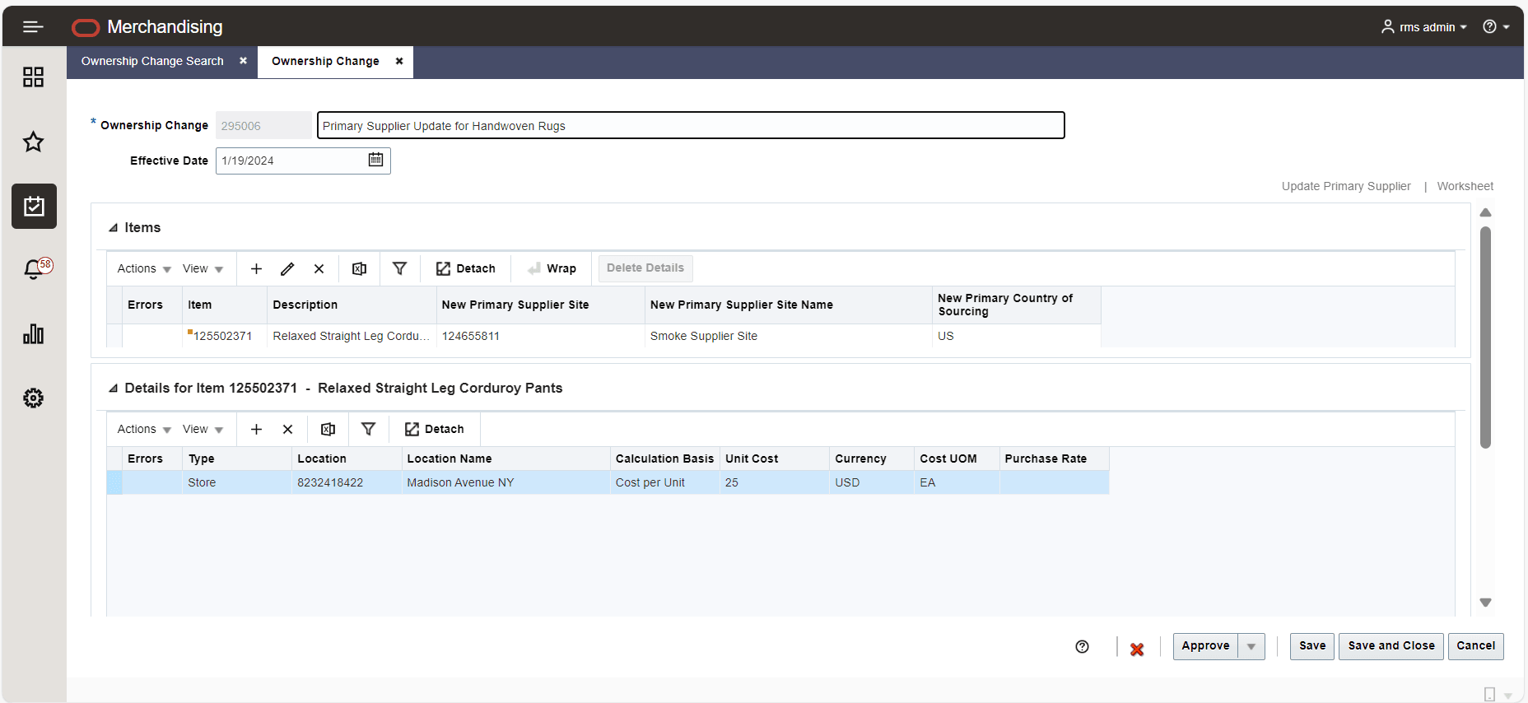
Task: Open Reports bar chart icon in sidebar
Action: click(33, 333)
